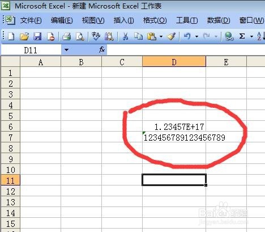Open the 格式(O) menu
Image resolution: width=265 pixels, height=232 pixels.
(155, 20)
